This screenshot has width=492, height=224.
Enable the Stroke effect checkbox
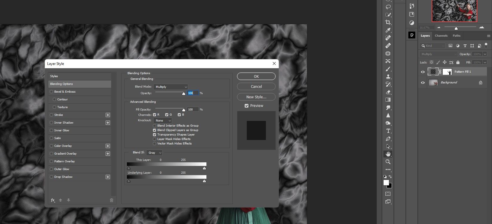[52, 115]
